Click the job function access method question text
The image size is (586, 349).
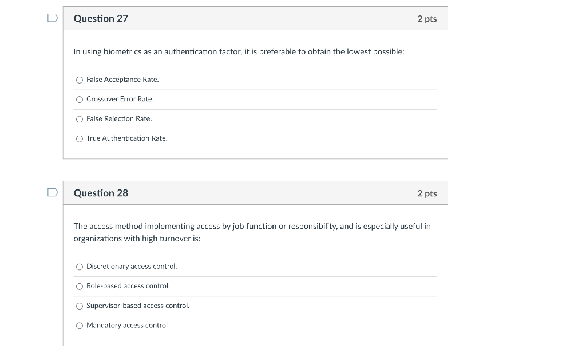point(252,232)
